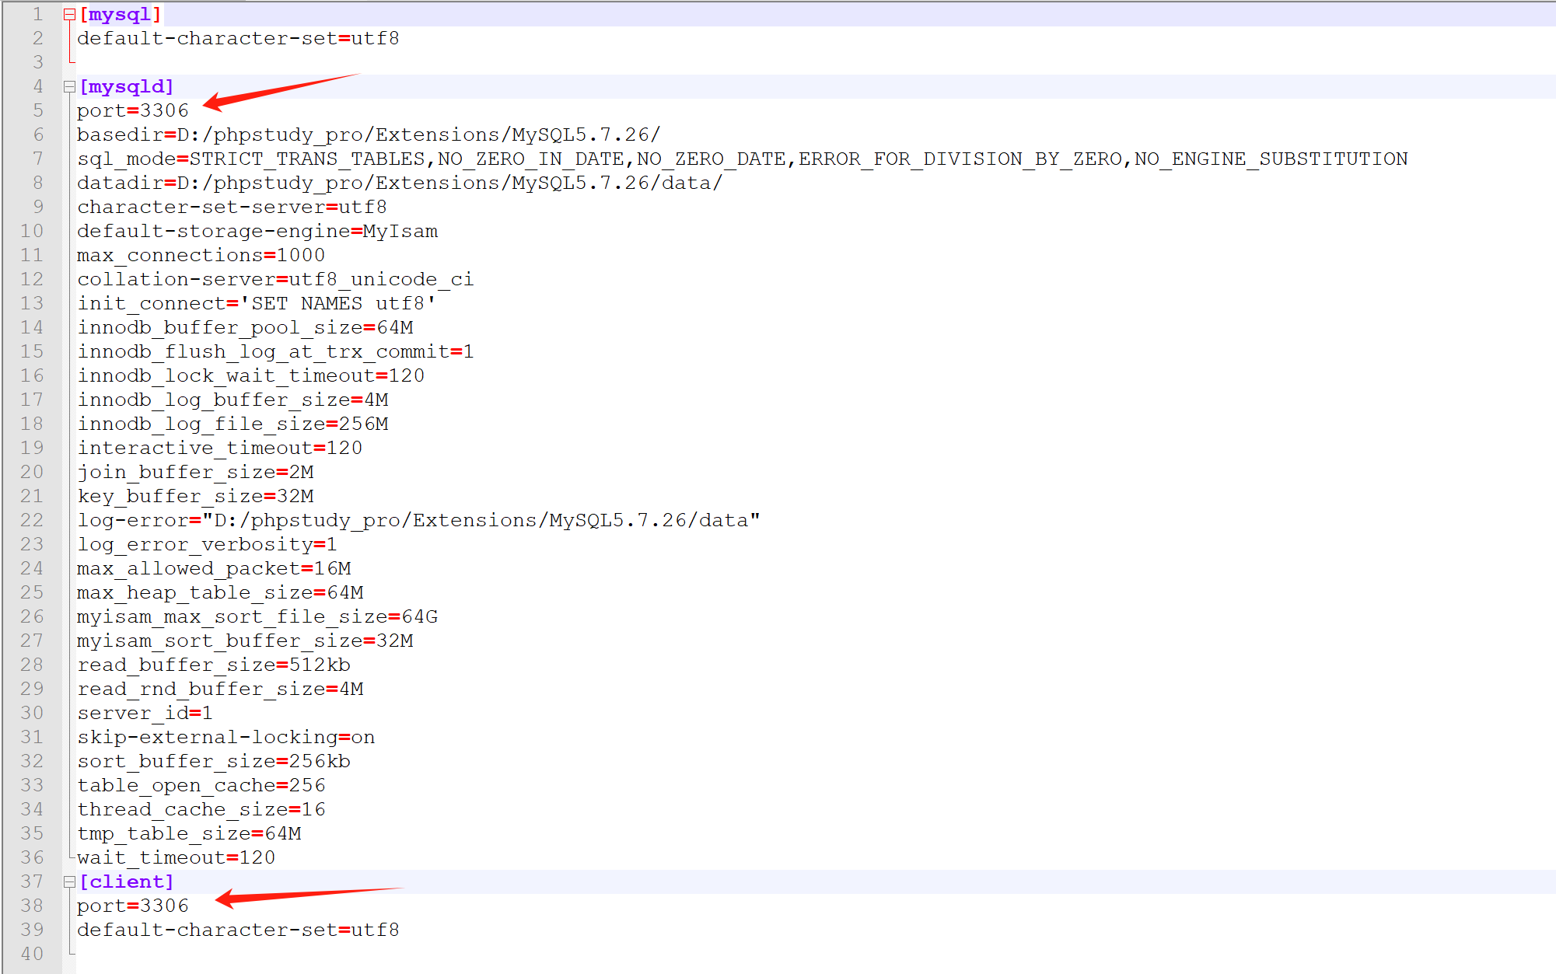Click the default-storage-engine=MyIsam line

(257, 231)
